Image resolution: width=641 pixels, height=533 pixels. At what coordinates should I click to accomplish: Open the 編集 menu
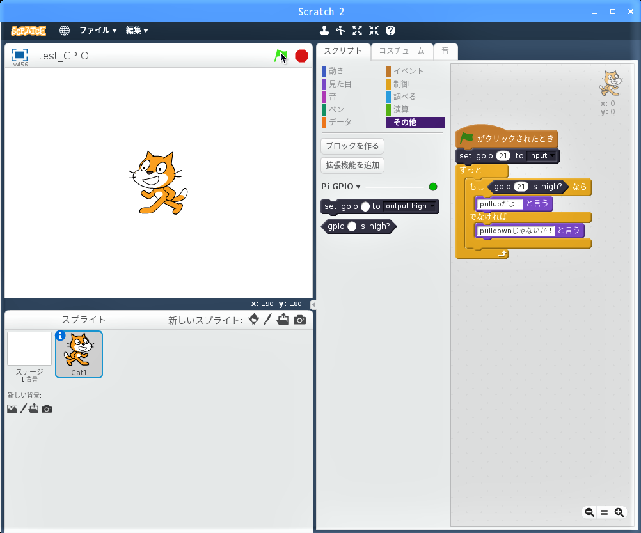coord(137,30)
